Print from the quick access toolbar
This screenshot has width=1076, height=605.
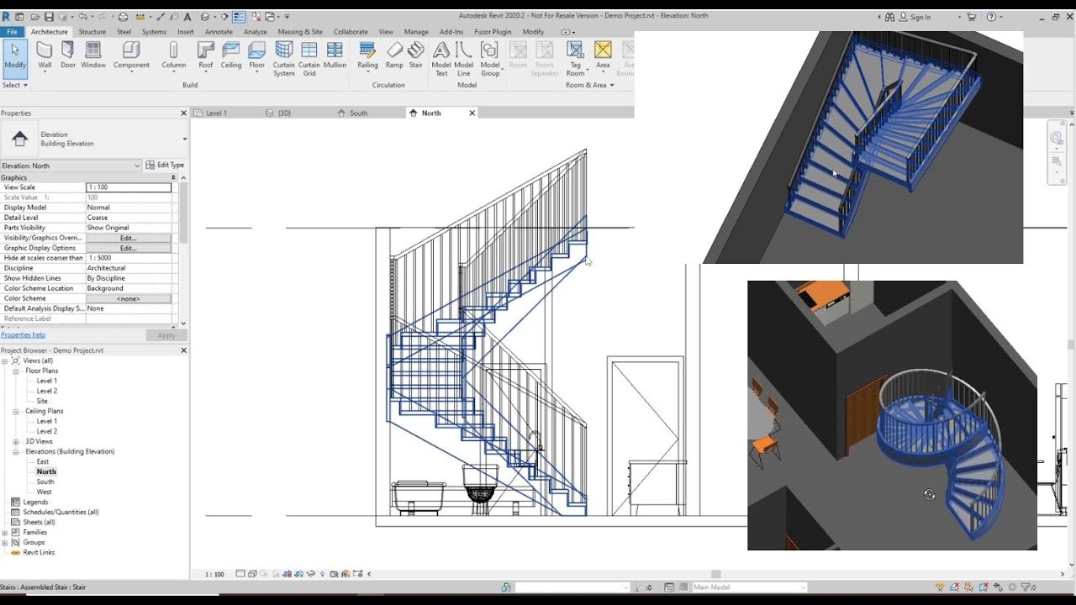pos(124,16)
